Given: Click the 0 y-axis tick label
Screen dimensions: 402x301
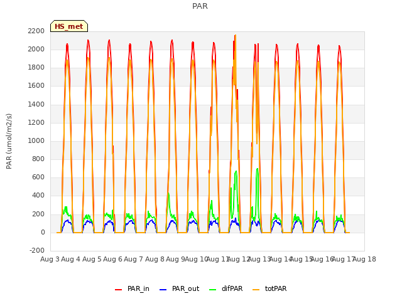Looking at the screenshot, I should 43,232.
